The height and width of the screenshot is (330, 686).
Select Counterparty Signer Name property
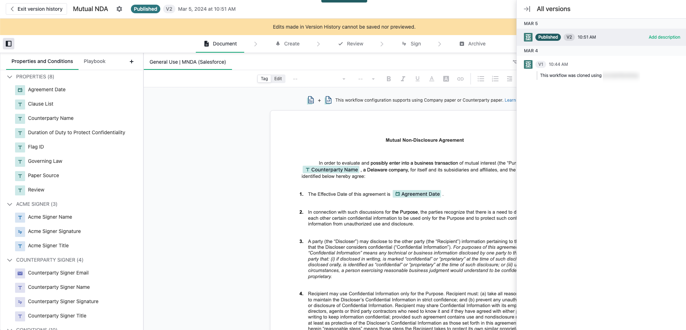pyautogui.click(x=59, y=287)
